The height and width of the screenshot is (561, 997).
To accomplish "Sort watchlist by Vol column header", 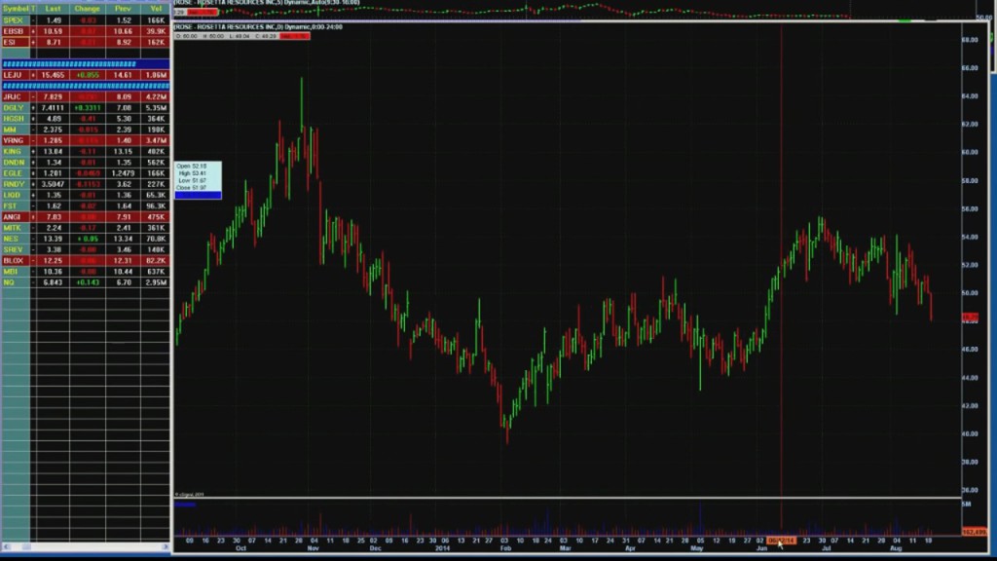I will click(156, 9).
